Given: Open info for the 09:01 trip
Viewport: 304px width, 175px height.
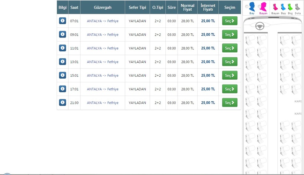Looking at the screenshot, I should (63, 34).
